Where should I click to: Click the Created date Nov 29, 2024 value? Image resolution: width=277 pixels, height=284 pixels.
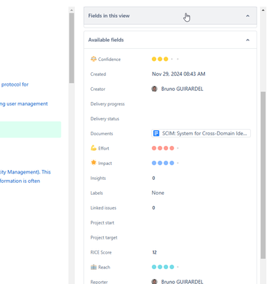179,74
